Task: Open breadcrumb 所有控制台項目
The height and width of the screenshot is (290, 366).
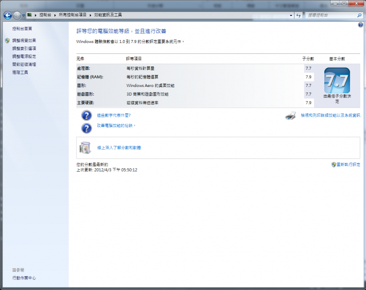Action: (x=73, y=15)
